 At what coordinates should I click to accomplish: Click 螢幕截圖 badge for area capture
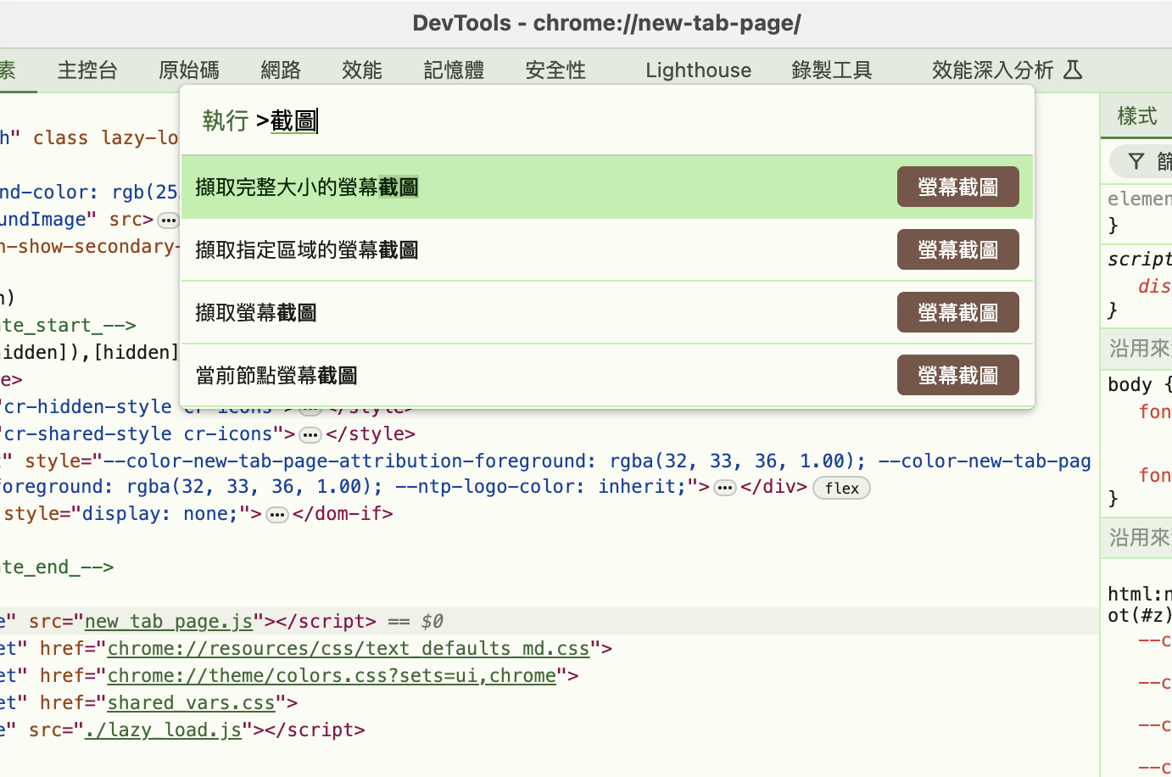(958, 249)
